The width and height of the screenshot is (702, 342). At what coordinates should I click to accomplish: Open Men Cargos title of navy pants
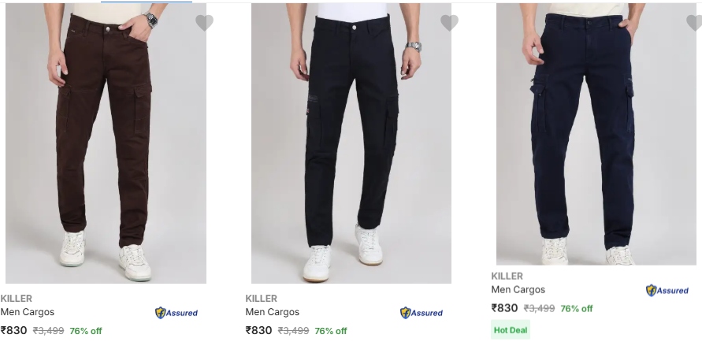(x=518, y=289)
